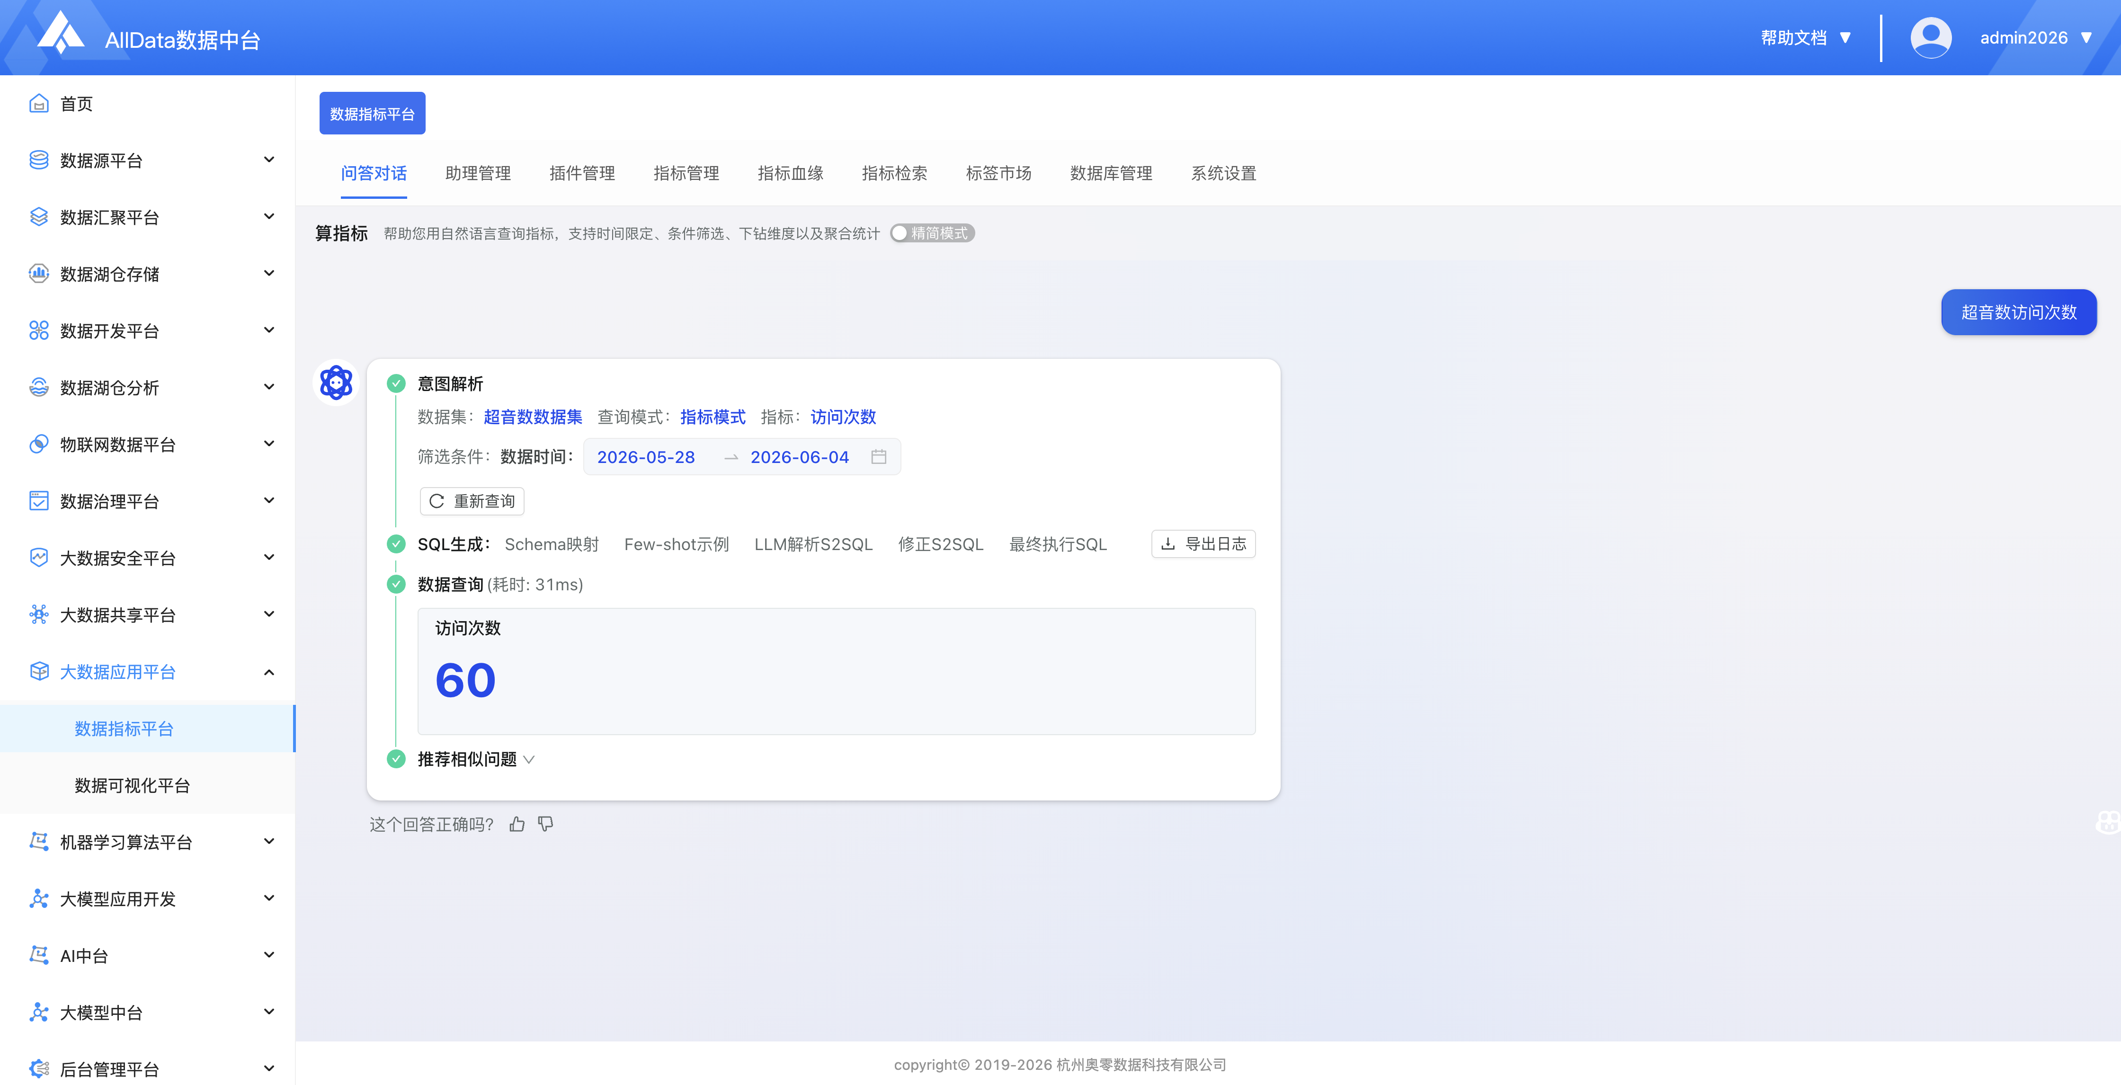The height and width of the screenshot is (1085, 2121).
Task: Expand 数据湖仓存储 menu chevron
Action: [x=268, y=273]
